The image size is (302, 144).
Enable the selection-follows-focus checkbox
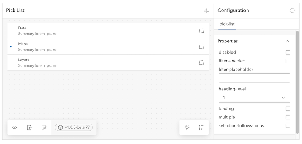coord(288,126)
